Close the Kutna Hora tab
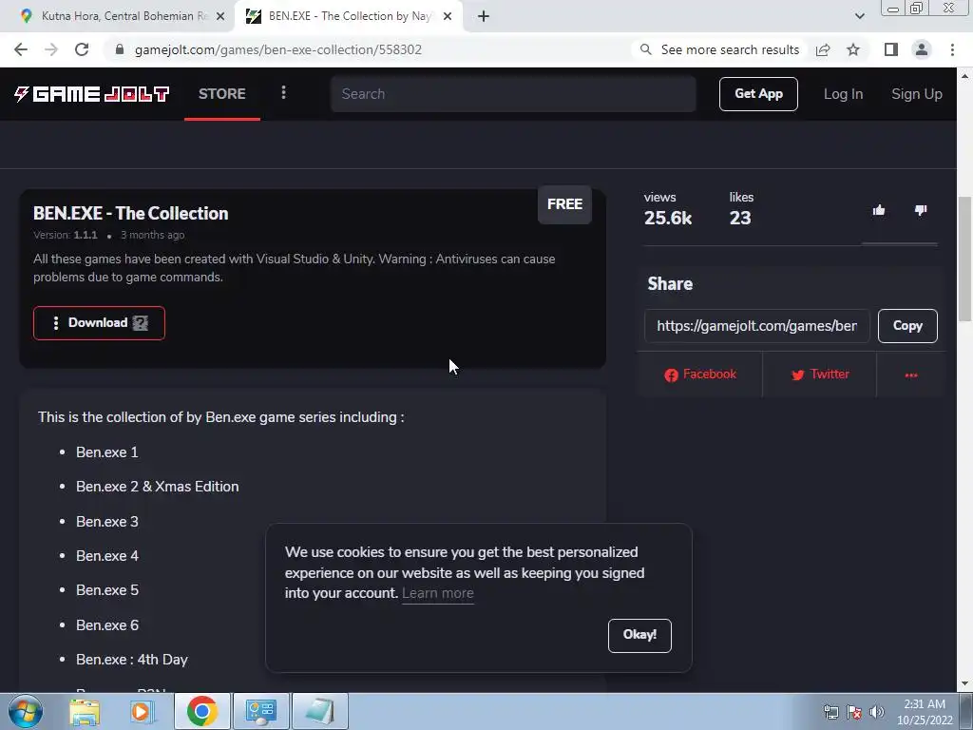Viewport: 973px width, 730px height. click(220, 17)
